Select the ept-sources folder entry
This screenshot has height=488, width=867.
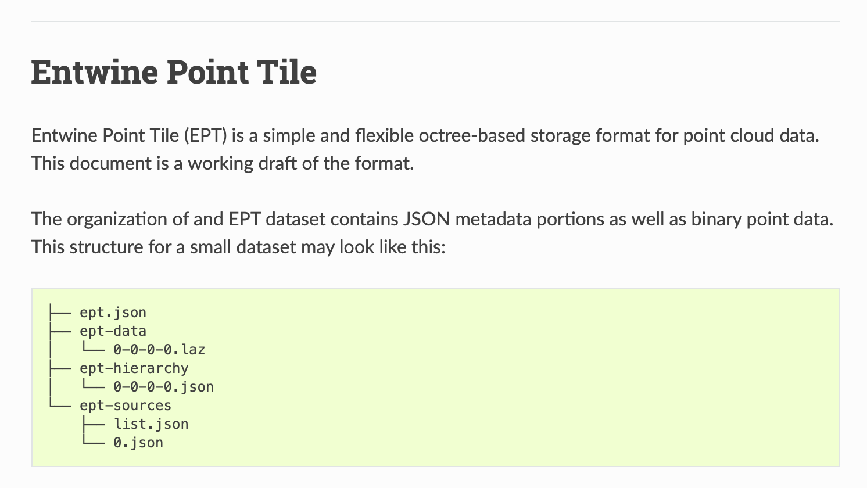point(126,406)
